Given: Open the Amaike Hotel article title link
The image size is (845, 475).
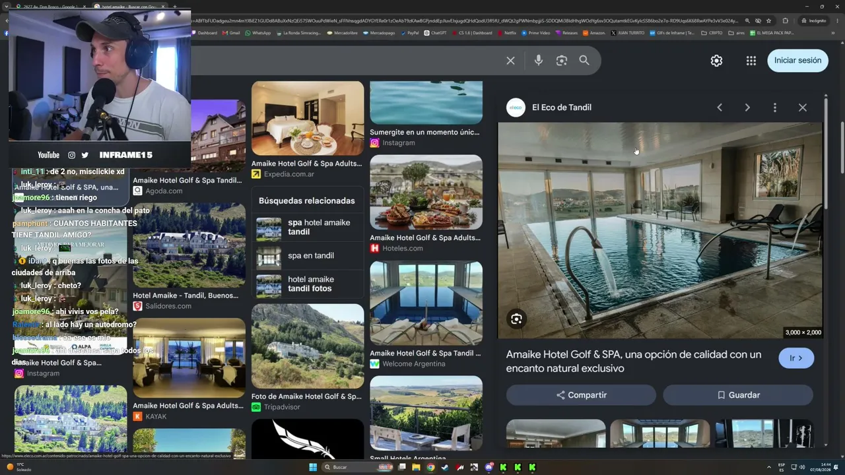Looking at the screenshot, I should click(x=634, y=362).
